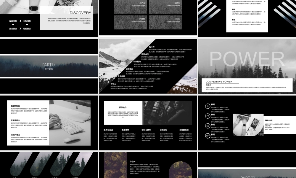Image resolution: width=296 pixels, height=178 pixels.
Task: Click the PPT circle icon
Action: click(208, 136)
